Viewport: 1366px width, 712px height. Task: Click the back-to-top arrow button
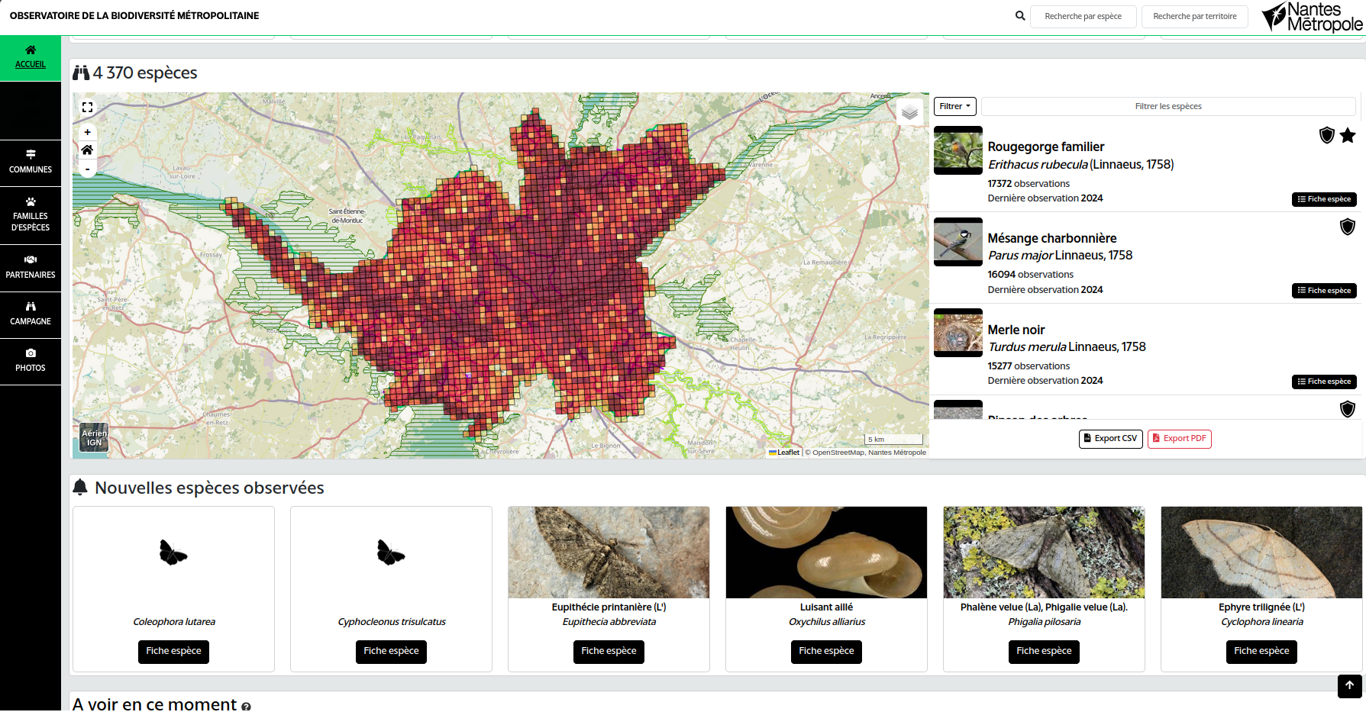tap(1349, 686)
